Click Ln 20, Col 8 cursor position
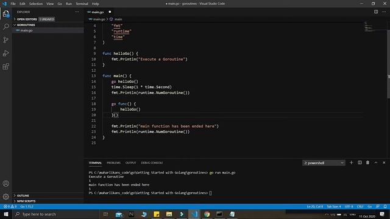The image size is (390, 219). pyautogui.click(x=314, y=206)
